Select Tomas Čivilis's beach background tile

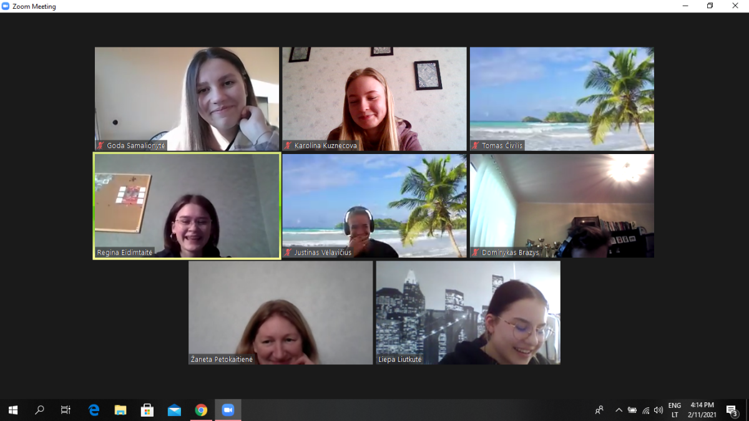(562, 99)
